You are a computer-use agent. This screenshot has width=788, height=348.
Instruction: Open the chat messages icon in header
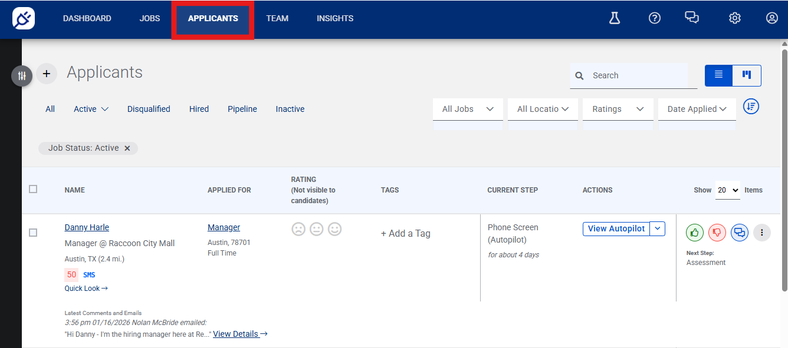(x=692, y=18)
